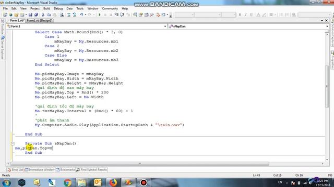Open the Immediate Window panel tab

click(x=40, y=170)
